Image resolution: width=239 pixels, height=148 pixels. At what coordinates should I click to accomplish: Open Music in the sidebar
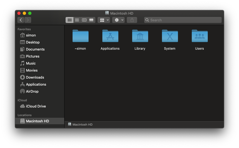[x=40, y=63]
